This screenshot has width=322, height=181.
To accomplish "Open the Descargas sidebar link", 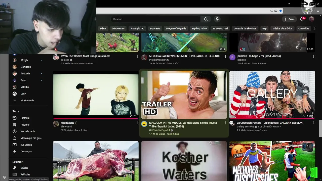I will pyautogui.click(x=26, y=152).
